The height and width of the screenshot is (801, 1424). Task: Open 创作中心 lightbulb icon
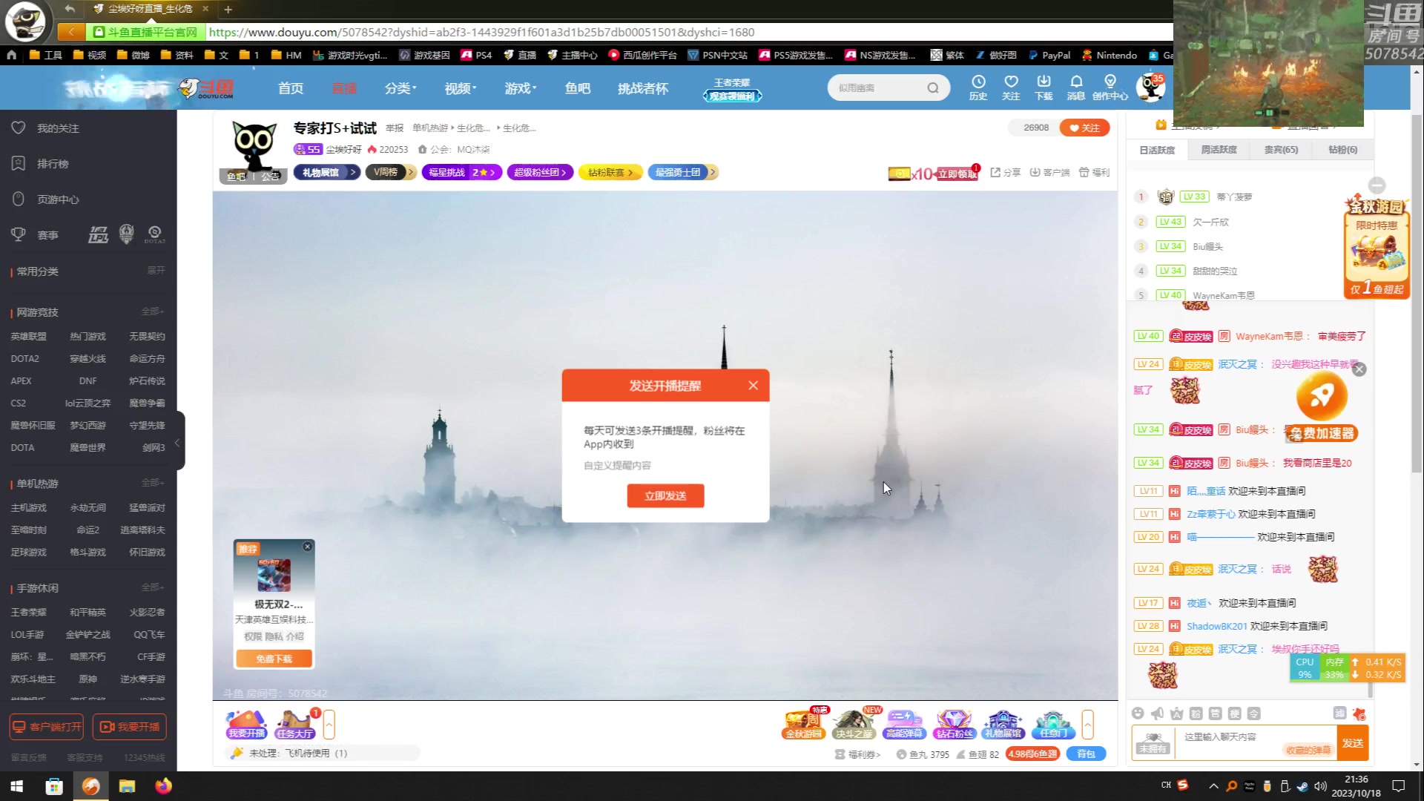tap(1110, 87)
